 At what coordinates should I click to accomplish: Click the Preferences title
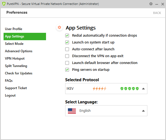pos(17,13)
